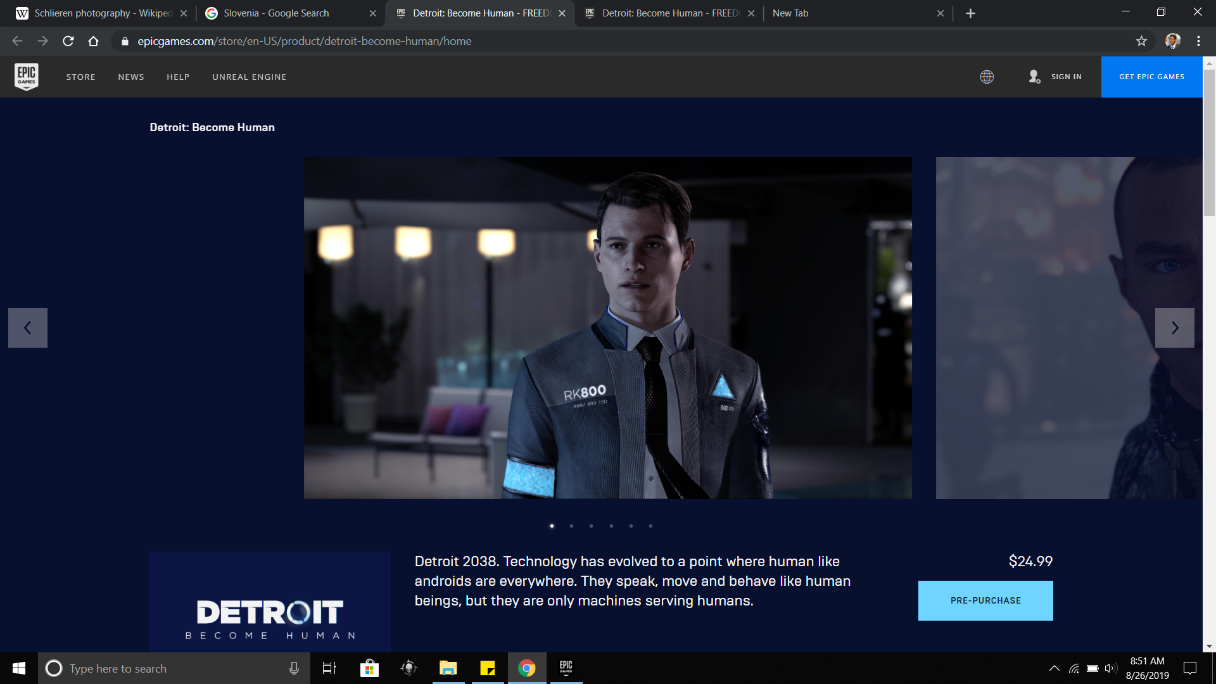Click the Detroit Become Human logo image

(x=270, y=602)
